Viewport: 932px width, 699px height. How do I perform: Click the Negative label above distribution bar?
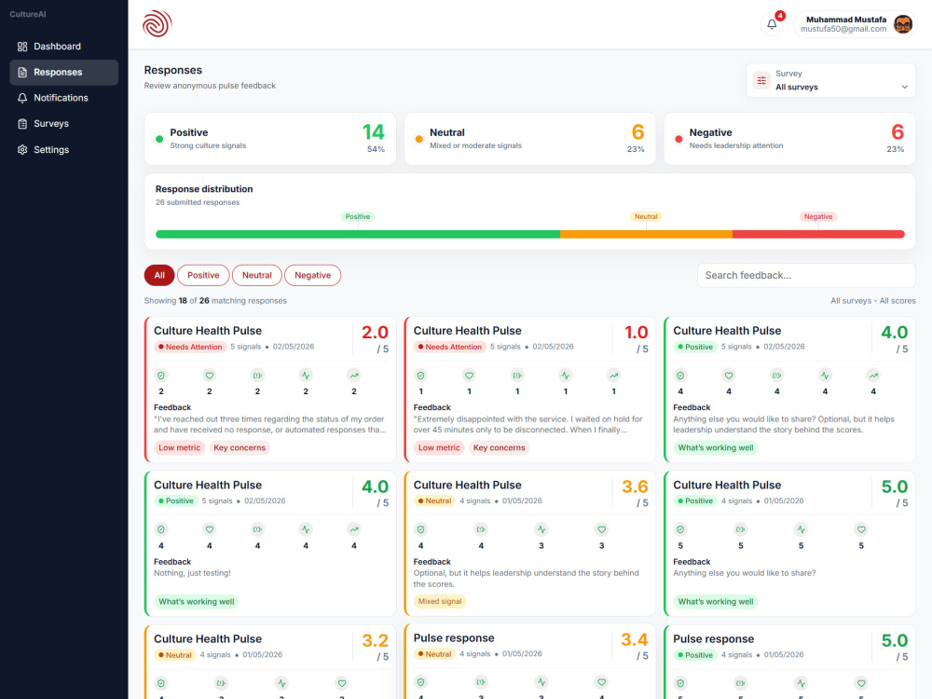point(818,216)
